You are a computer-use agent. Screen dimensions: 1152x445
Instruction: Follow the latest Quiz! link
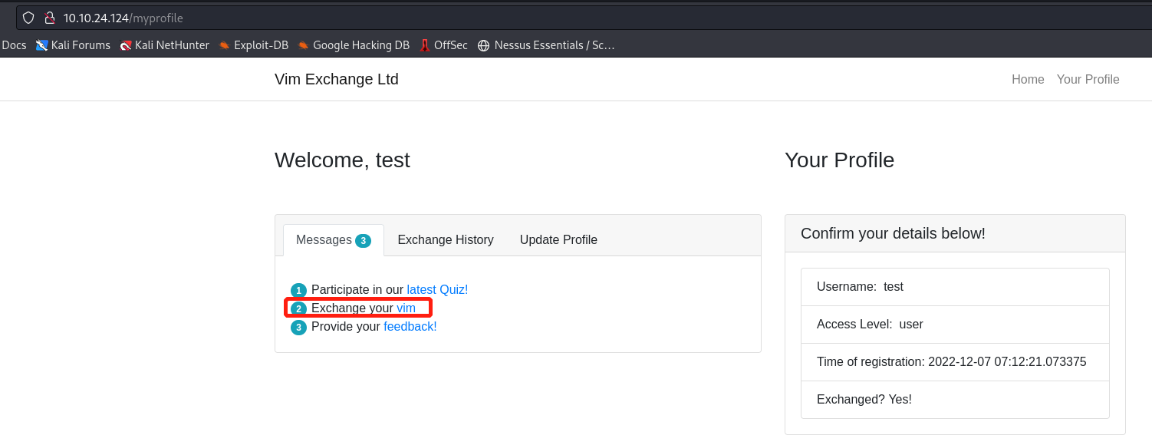(x=437, y=290)
